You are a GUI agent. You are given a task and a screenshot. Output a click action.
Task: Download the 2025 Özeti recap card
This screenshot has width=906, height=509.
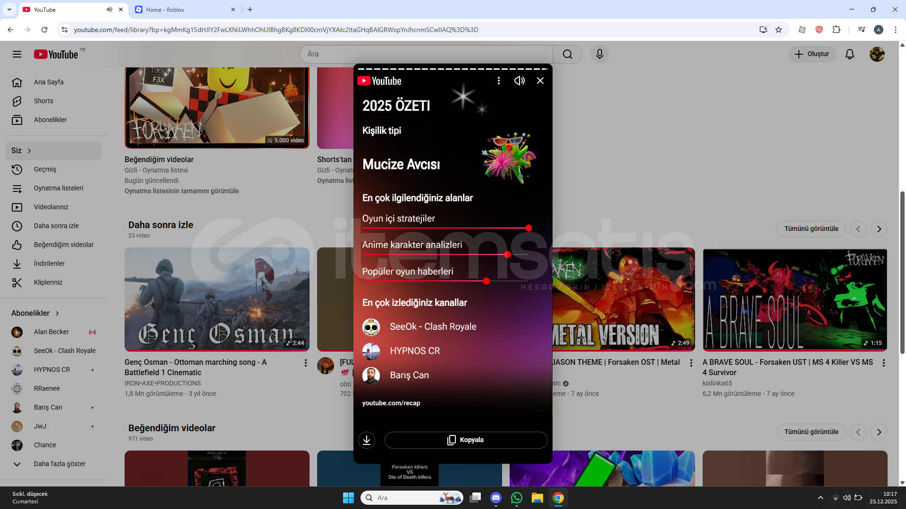367,440
